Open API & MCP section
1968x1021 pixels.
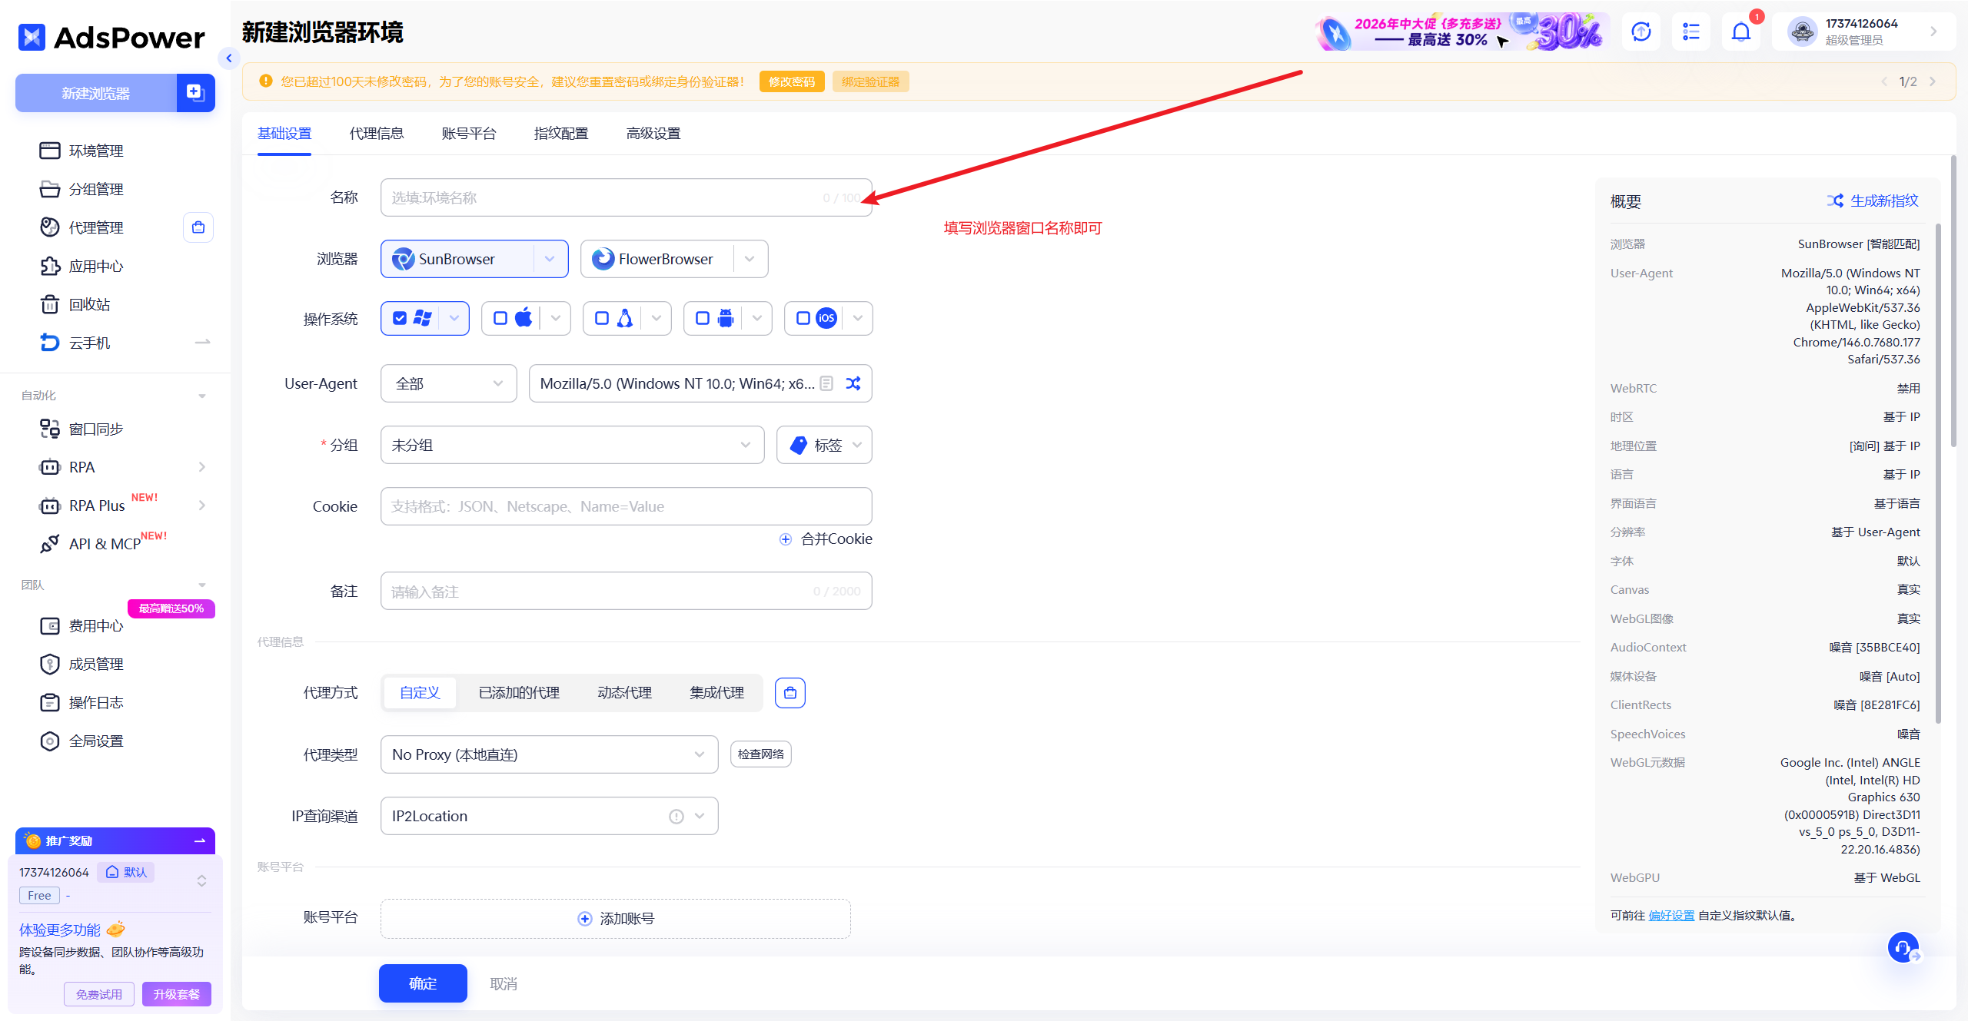click(x=105, y=544)
